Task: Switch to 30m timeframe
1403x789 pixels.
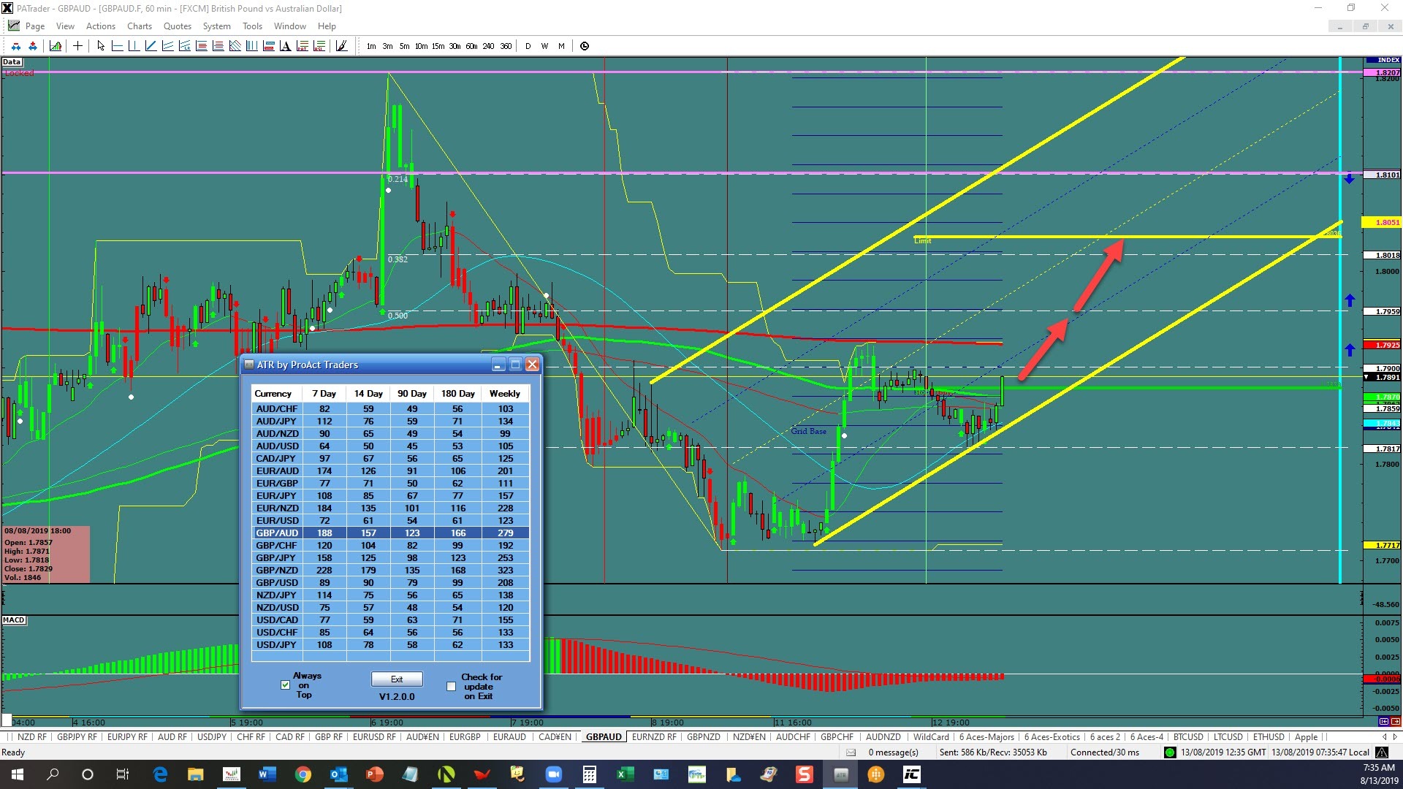Action: click(455, 46)
